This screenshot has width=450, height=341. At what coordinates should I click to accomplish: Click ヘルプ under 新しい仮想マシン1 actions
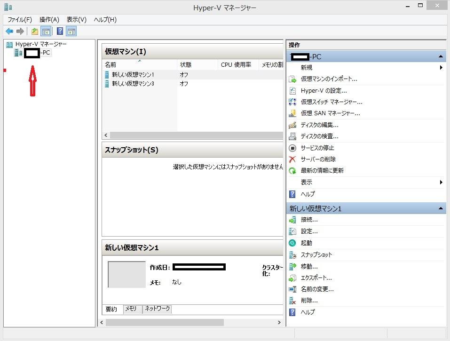308,312
